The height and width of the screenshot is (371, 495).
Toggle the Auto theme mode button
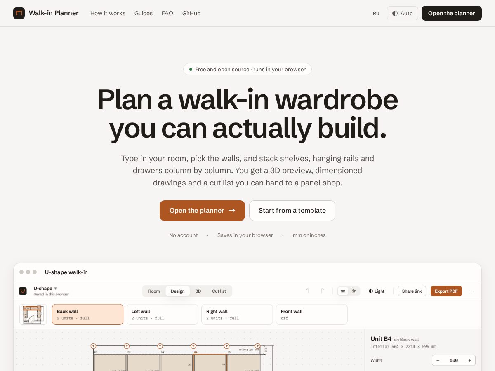pyautogui.click(x=403, y=13)
